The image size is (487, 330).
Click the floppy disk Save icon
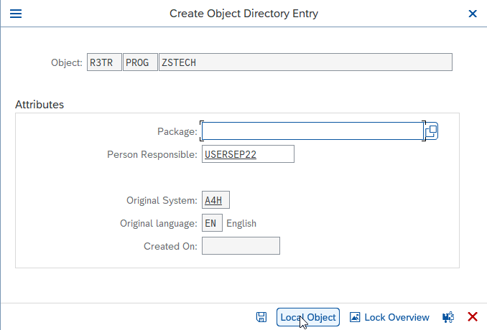(261, 317)
